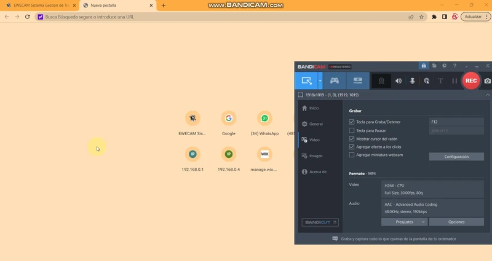
Task: Open a new Chrome tab with plus
Action: (x=163, y=6)
